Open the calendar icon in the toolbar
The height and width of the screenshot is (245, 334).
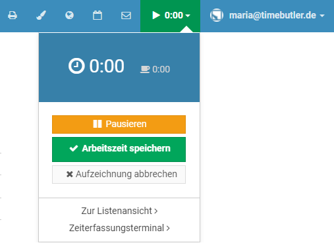pyautogui.click(x=97, y=15)
